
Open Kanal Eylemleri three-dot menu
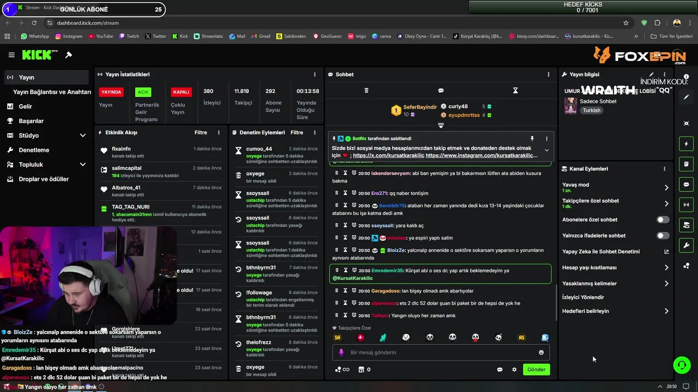664,169
